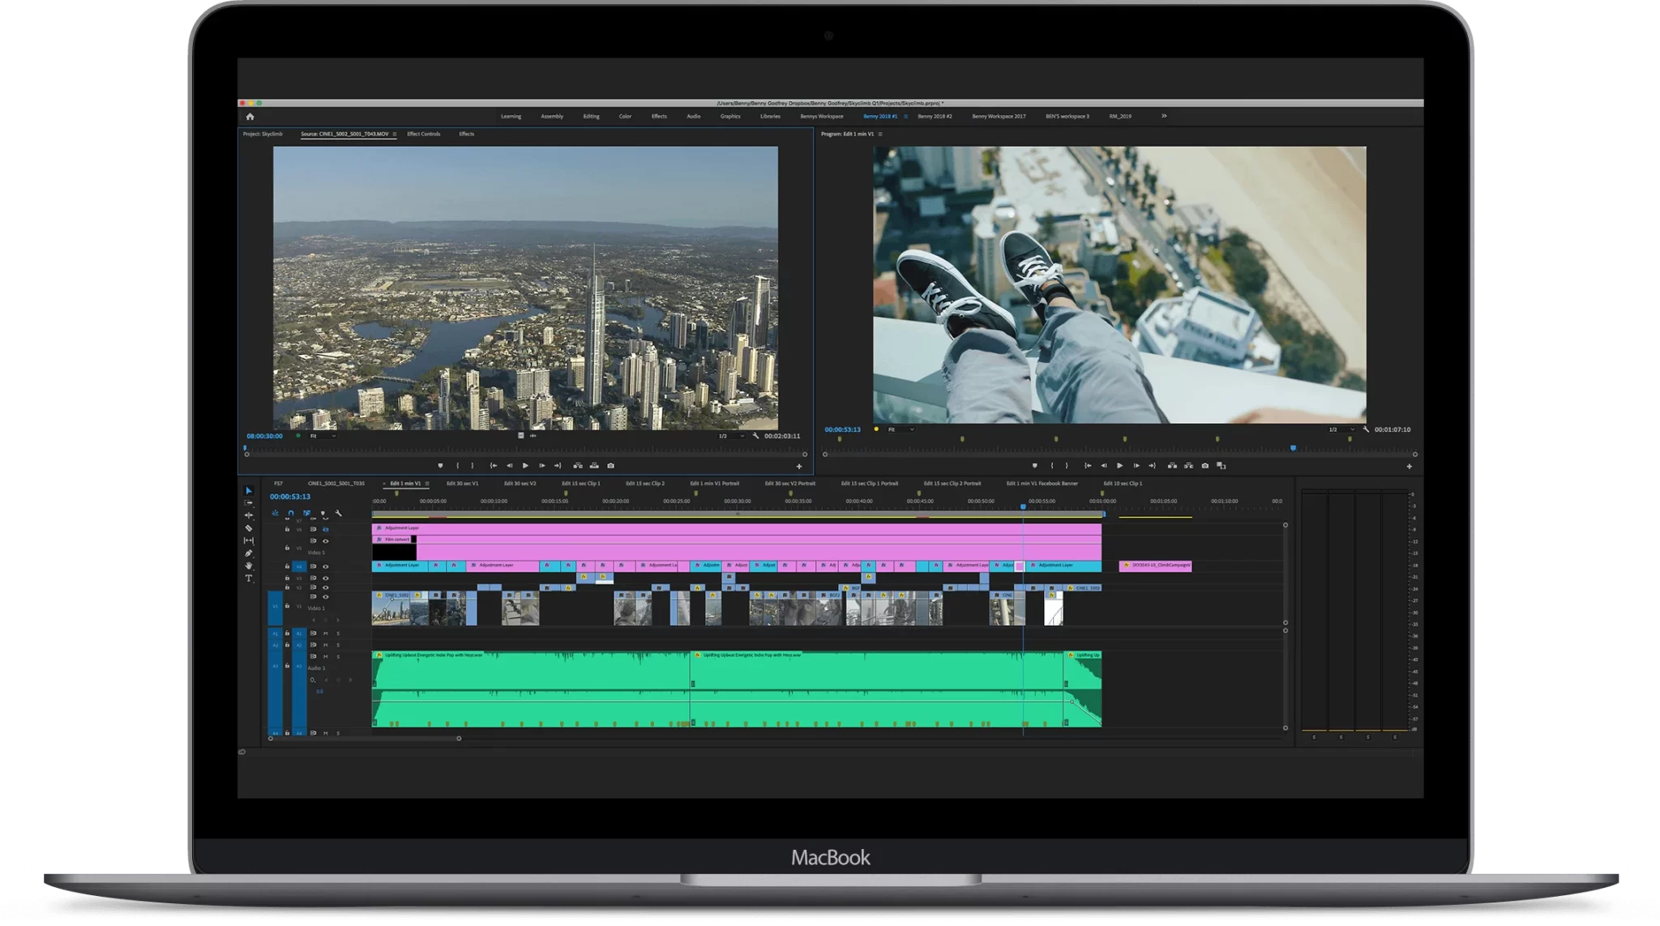Viewport: 1660px width, 926px height.
Task: Select the Type tool
Action: pos(249,578)
